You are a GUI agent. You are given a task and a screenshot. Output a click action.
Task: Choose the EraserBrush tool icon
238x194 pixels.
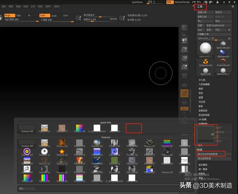click(x=223, y=62)
